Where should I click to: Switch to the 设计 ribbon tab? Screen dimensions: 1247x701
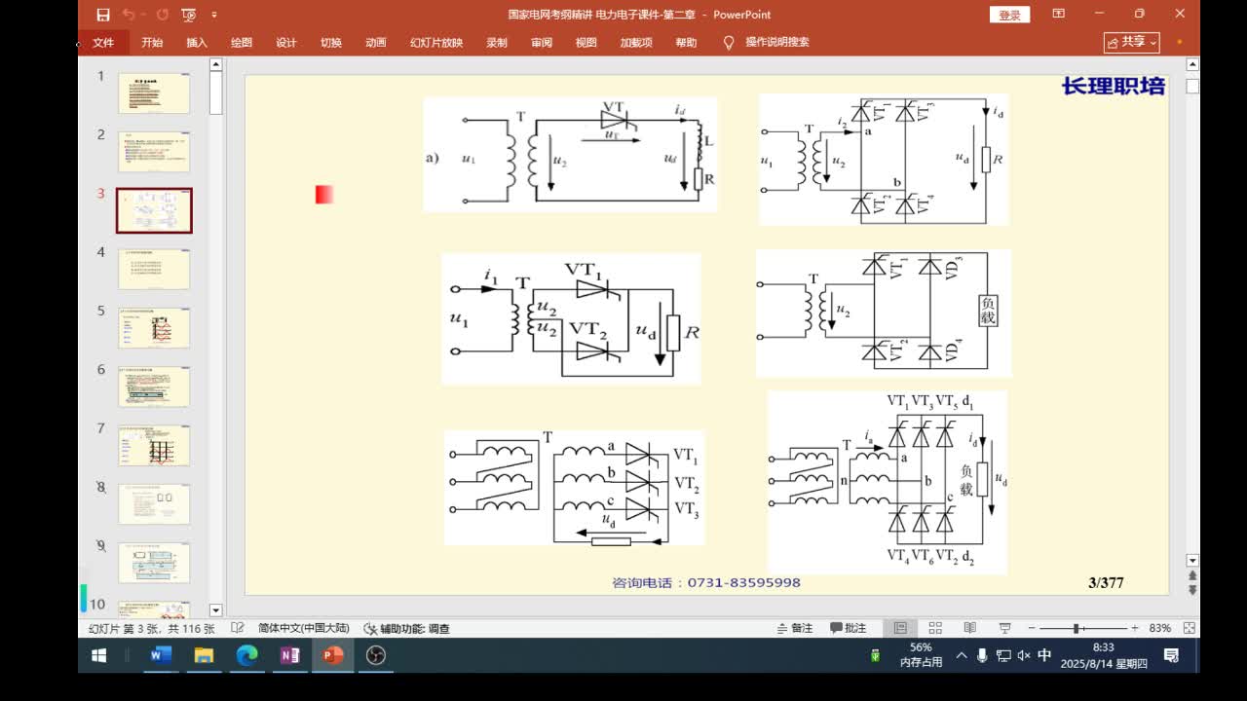pos(286,43)
